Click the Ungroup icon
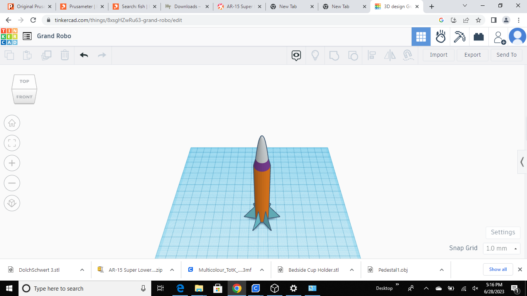The image size is (527, 296). (353, 55)
